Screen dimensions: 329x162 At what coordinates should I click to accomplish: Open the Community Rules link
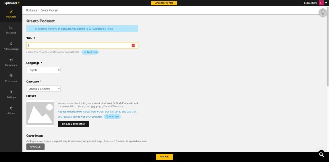point(103,29)
